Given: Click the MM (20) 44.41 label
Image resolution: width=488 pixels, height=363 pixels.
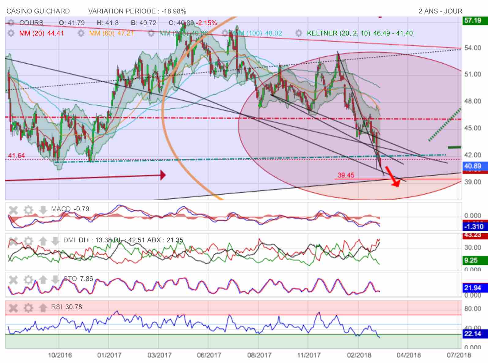Looking at the screenshot, I should (x=42, y=33).
